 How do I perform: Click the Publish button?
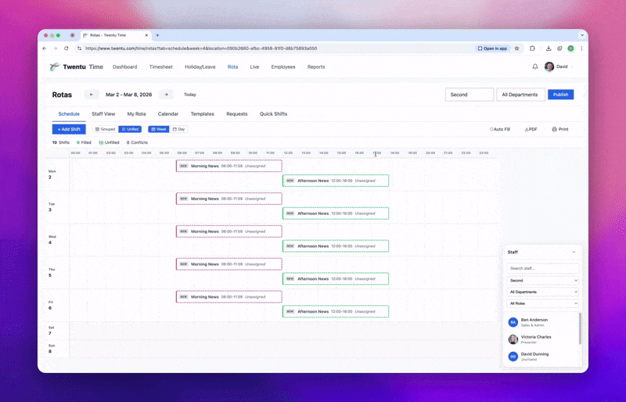[560, 95]
